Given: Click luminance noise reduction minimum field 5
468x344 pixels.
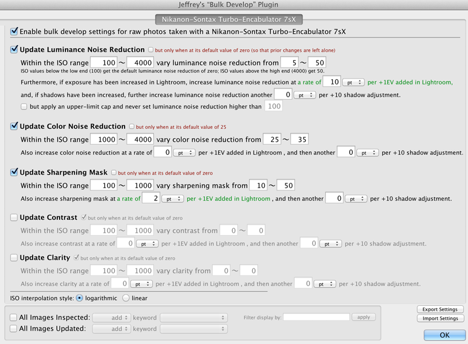Looking at the screenshot, I should click(x=290, y=63).
